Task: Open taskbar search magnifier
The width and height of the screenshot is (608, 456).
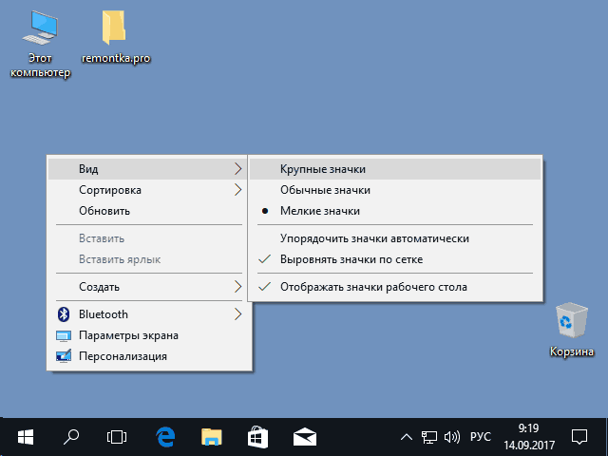Action: tap(71, 437)
